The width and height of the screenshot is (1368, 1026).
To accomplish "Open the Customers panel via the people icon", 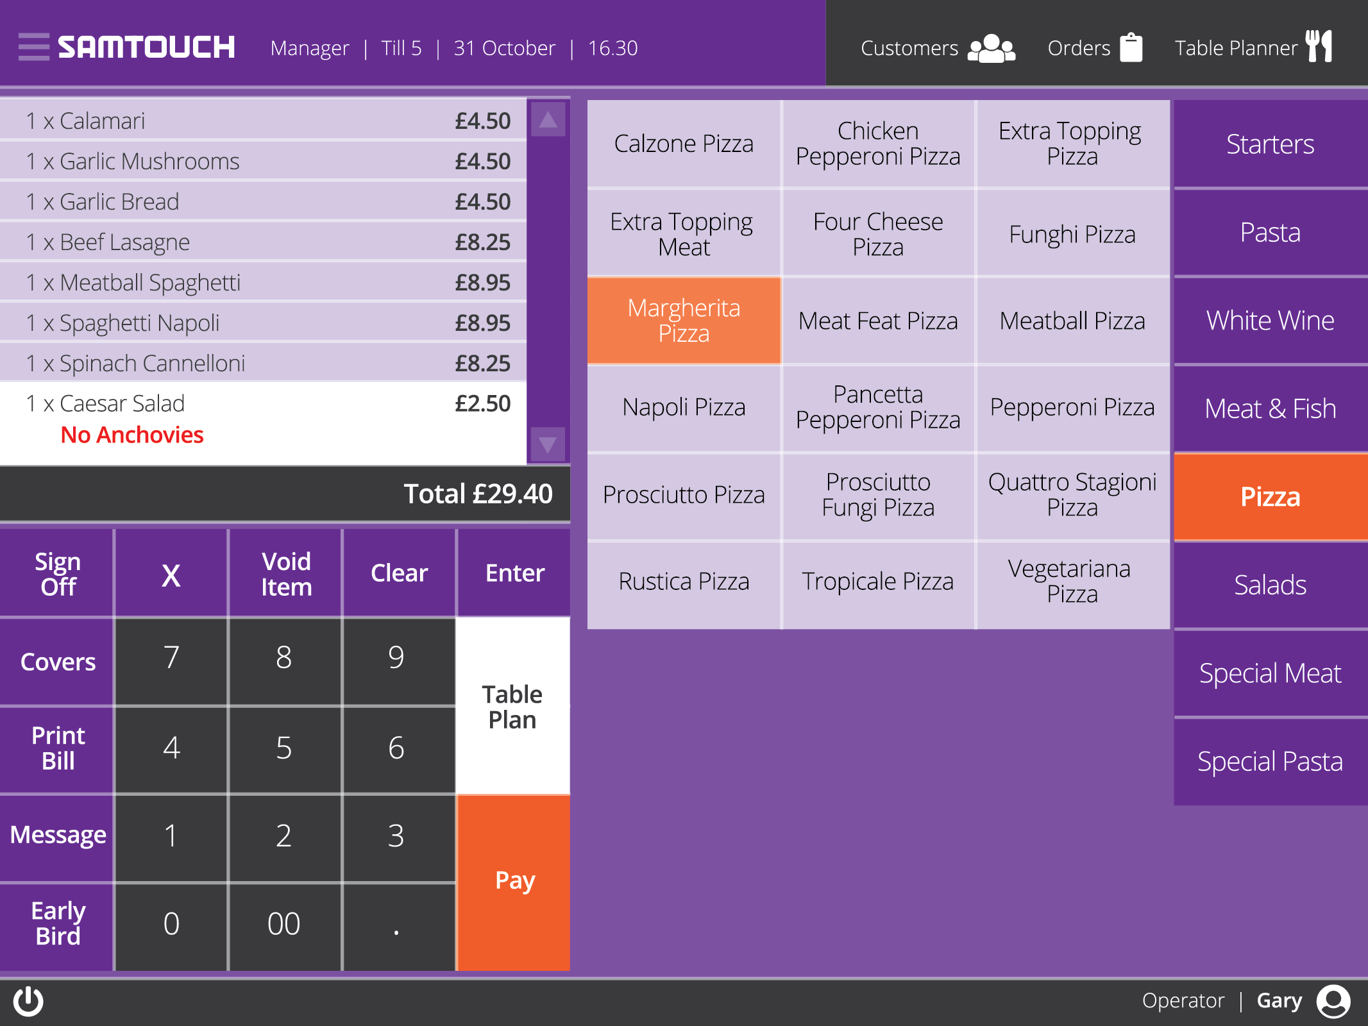I will (x=993, y=47).
